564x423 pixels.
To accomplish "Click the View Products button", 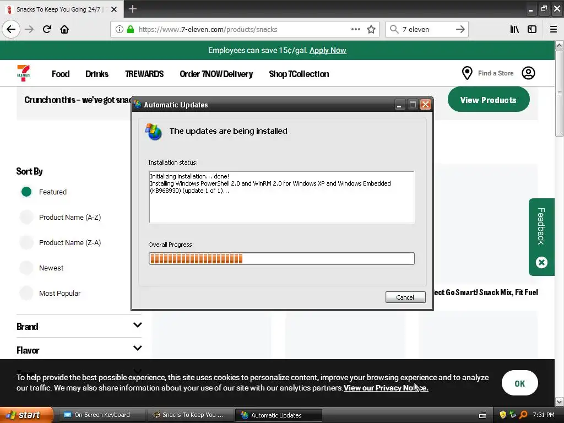I will click(489, 100).
